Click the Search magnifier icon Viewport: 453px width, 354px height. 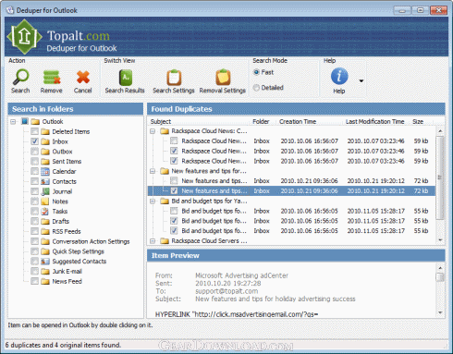(x=20, y=77)
